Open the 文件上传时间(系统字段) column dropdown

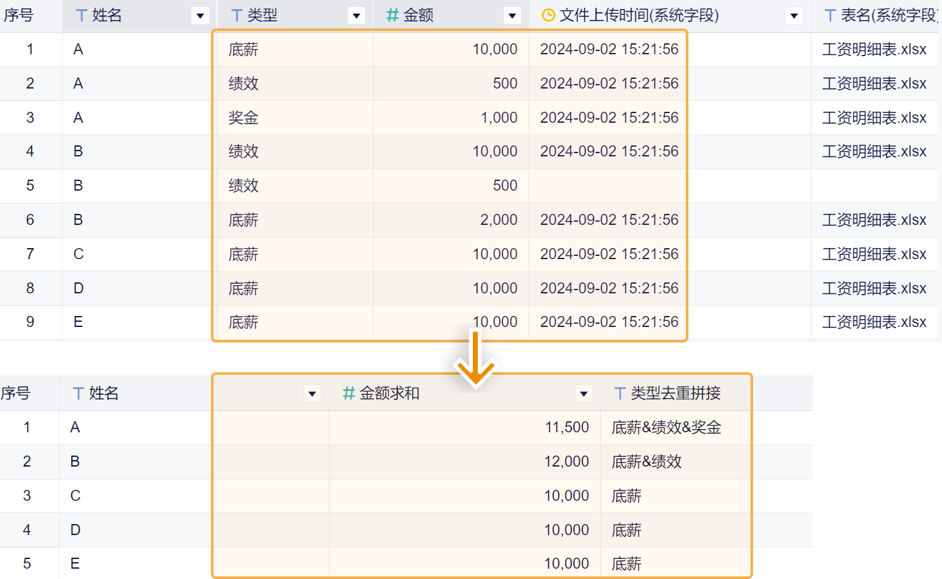click(794, 16)
